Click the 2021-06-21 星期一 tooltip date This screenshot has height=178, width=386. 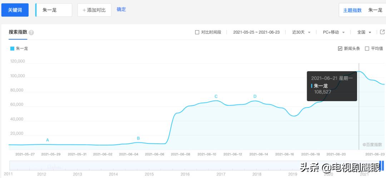coord(332,78)
